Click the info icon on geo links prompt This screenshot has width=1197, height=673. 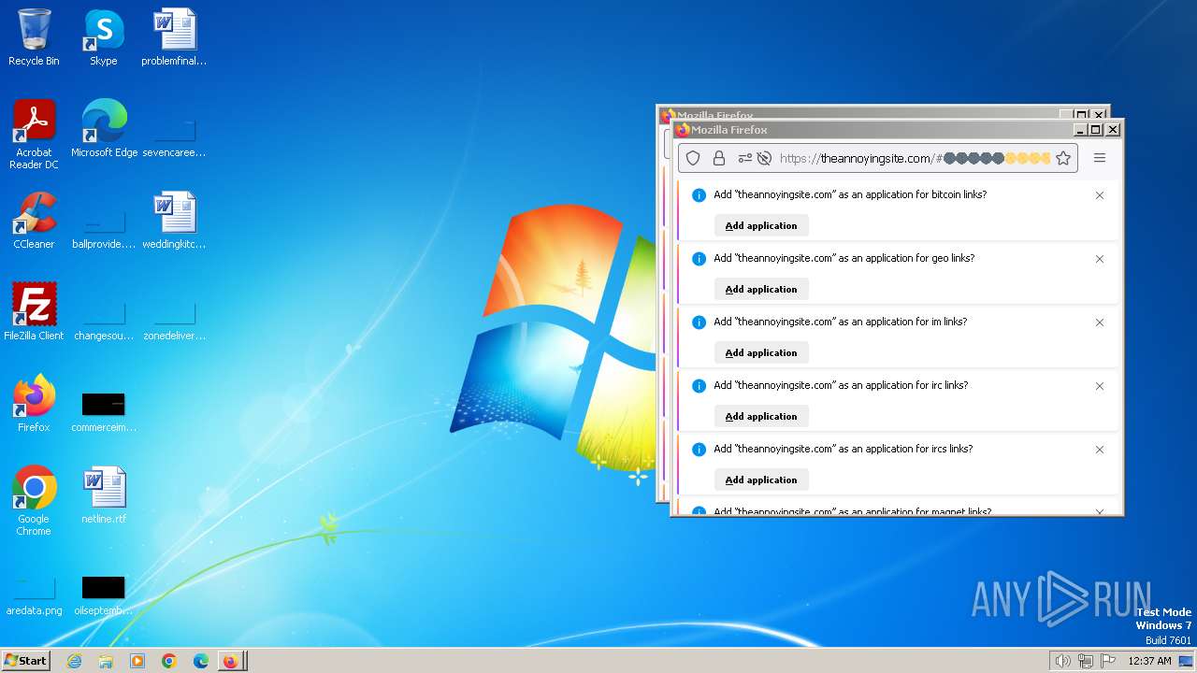[699, 259]
